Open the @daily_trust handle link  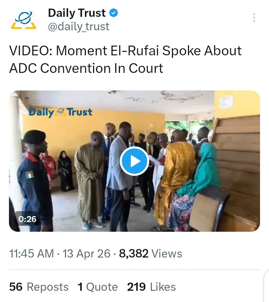[78, 27]
